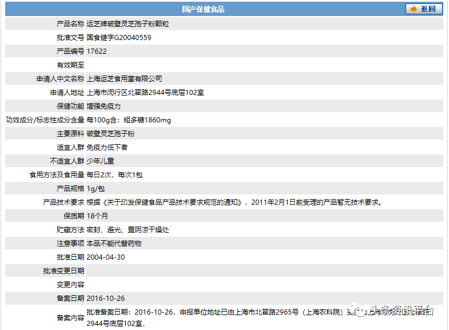The width and height of the screenshot is (449, 330).
Task: Click product specification 1g/包
Action: (x=96, y=189)
